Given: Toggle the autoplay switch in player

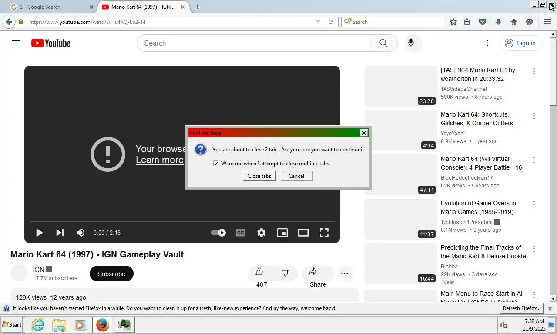Looking at the screenshot, I should [218, 233].
